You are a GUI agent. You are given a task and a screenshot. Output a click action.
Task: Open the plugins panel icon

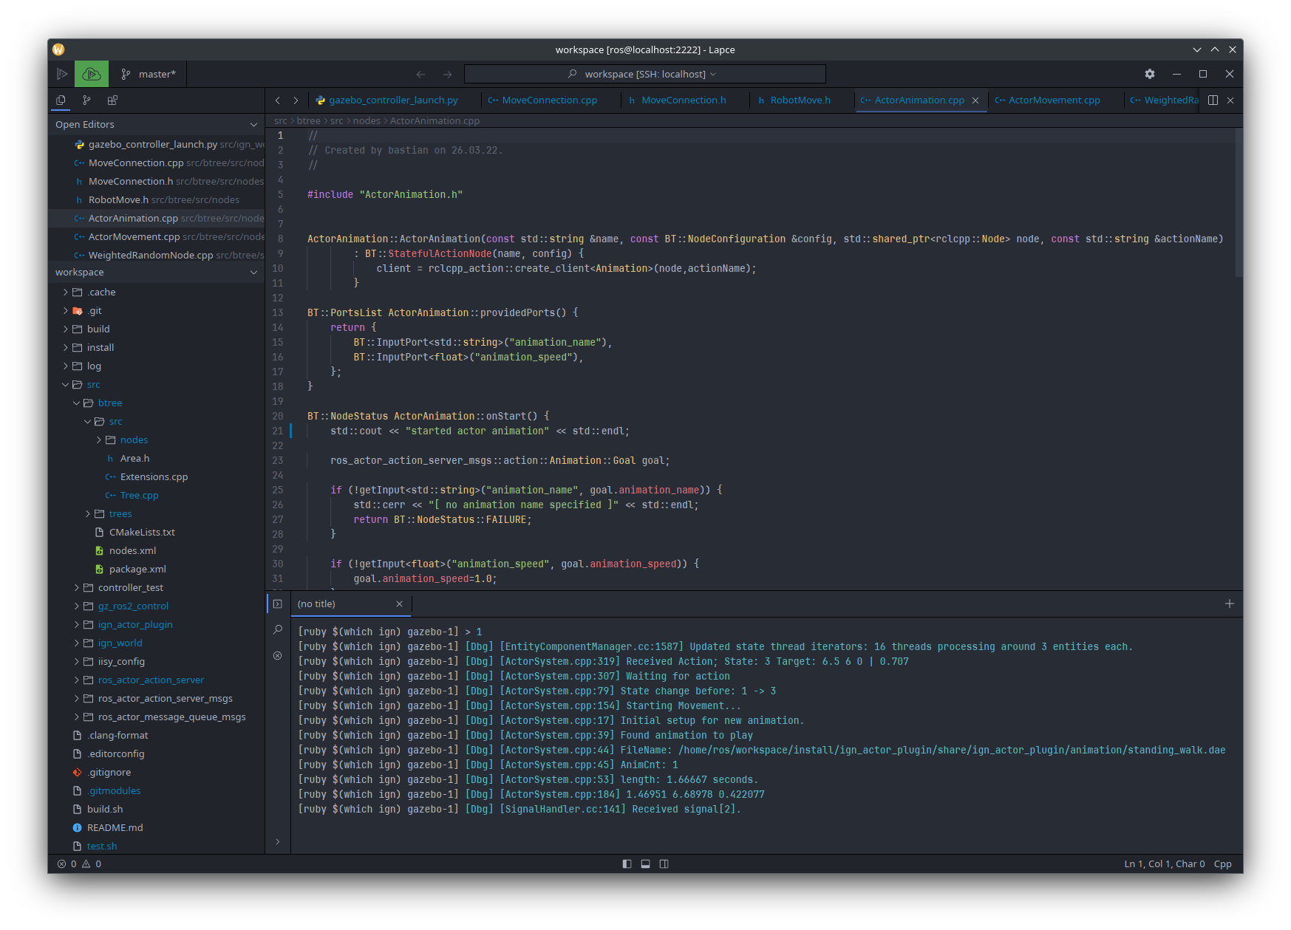pos(112,100)
